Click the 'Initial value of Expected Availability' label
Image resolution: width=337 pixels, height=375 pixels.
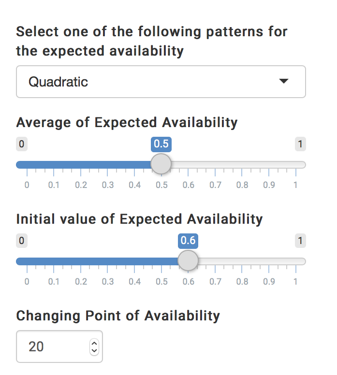(139, 219)
